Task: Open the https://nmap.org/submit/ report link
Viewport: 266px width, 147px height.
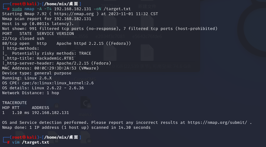Action: (x=217, y=122)
